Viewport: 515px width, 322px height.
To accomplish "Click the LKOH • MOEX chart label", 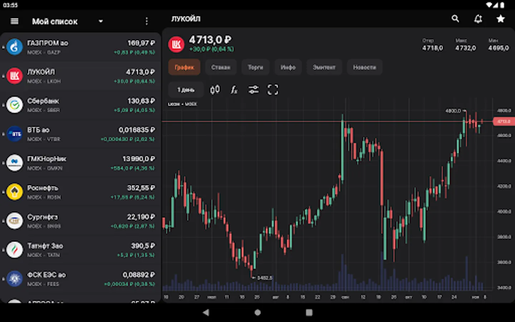I will (182, 104).
